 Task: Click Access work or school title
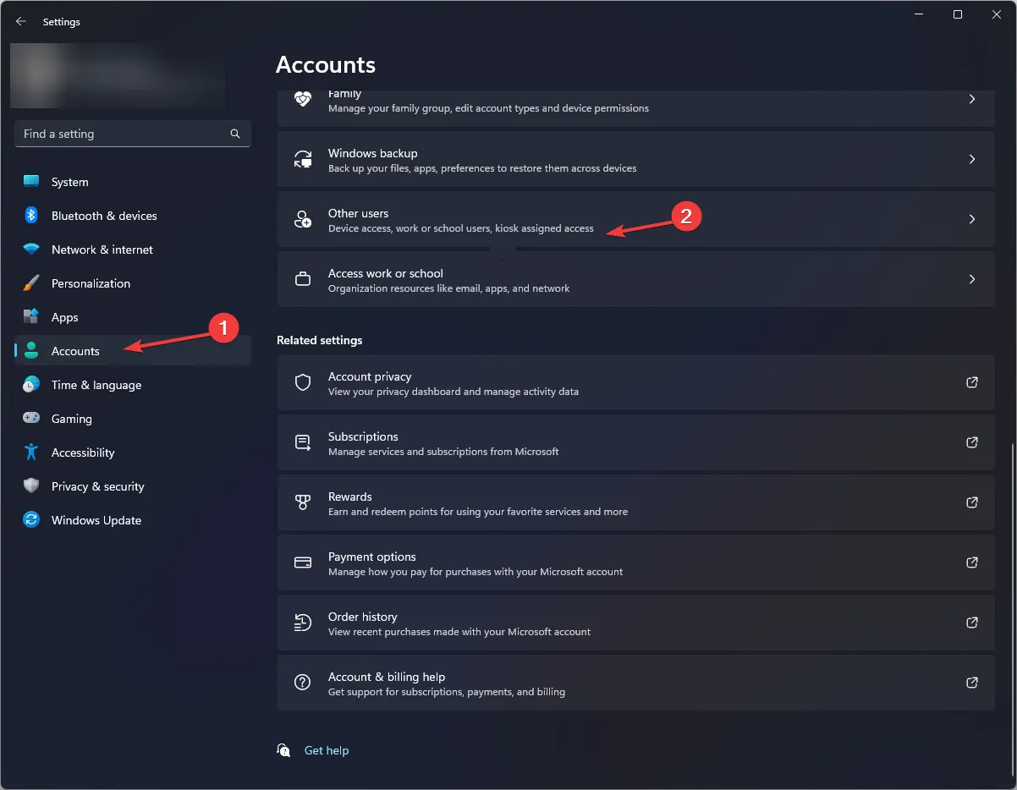[386, 273]
